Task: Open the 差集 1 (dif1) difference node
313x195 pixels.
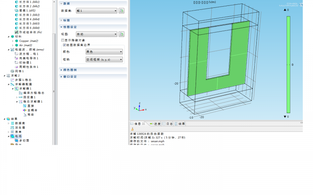Action: click(x=25, y=11)
